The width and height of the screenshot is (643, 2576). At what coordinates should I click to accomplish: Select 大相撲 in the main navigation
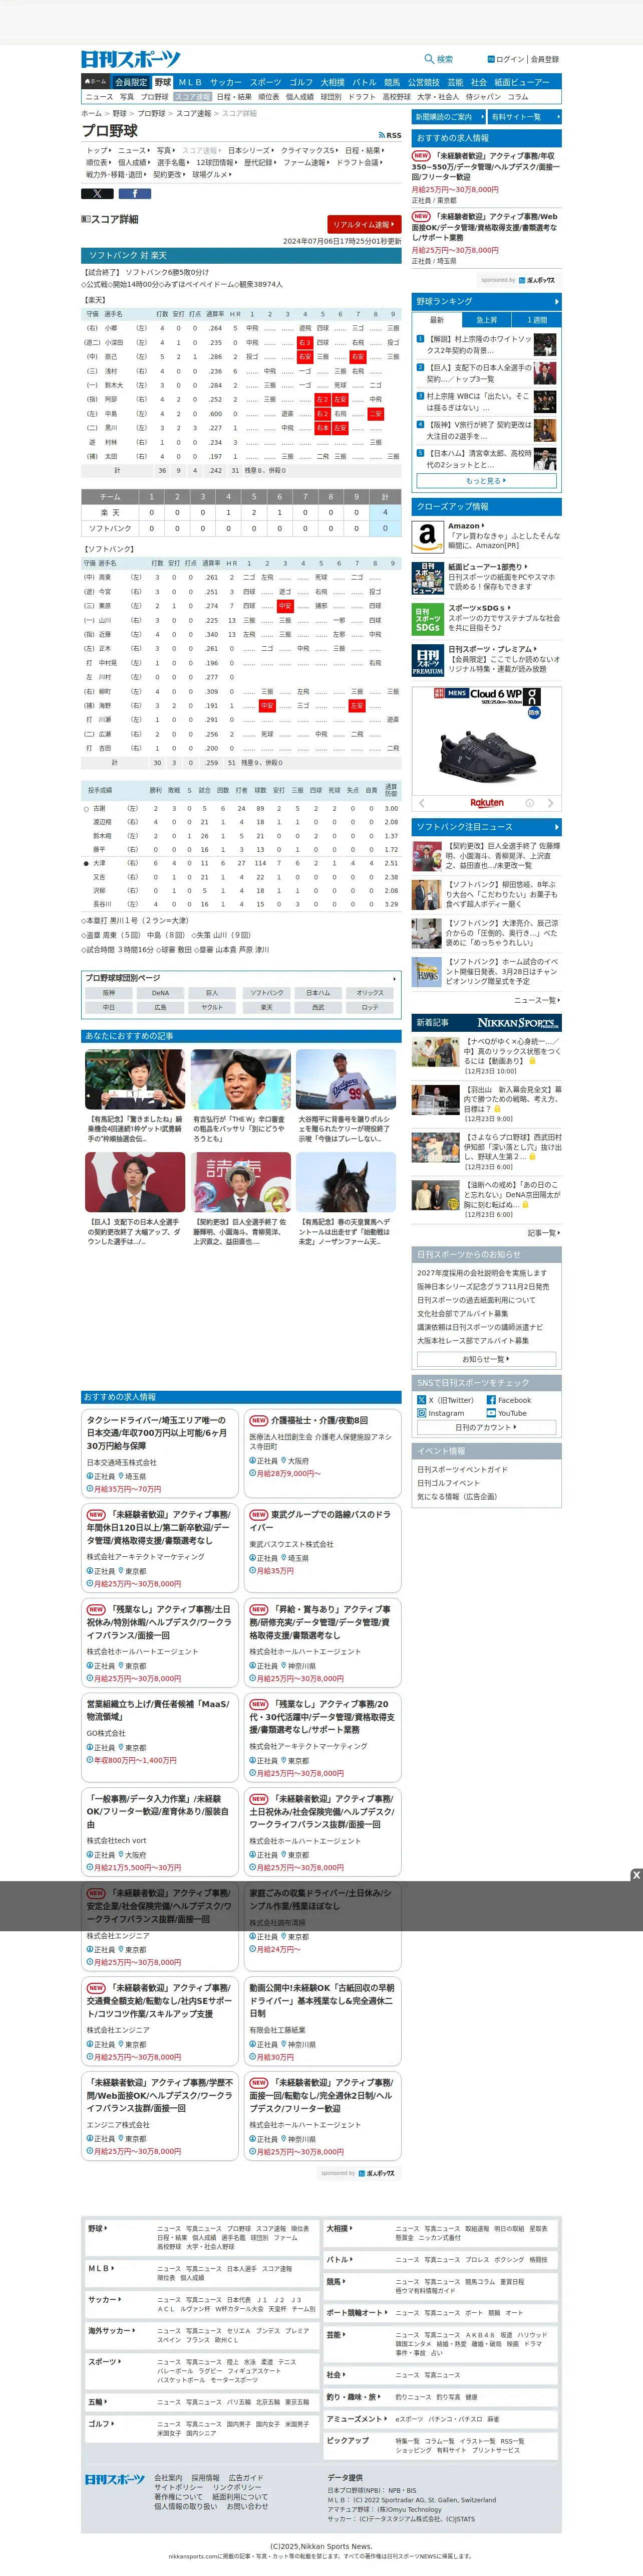[x=333, y=82]
